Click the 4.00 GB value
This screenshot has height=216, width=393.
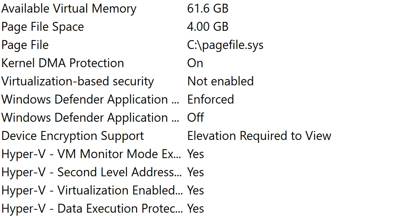(207, 27)
